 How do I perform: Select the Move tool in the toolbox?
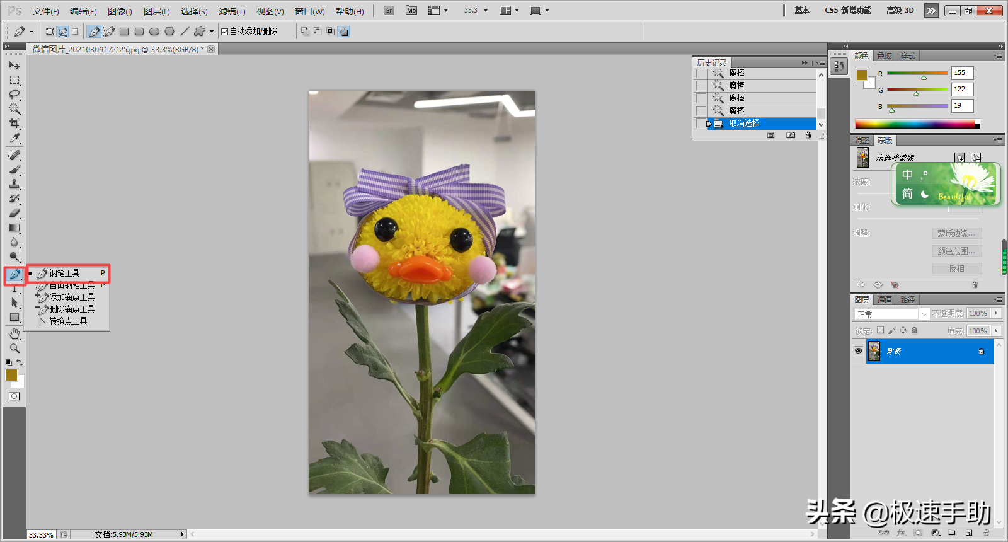point(14,65)
